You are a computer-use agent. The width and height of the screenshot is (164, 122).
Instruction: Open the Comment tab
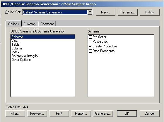tap(47, 24)
